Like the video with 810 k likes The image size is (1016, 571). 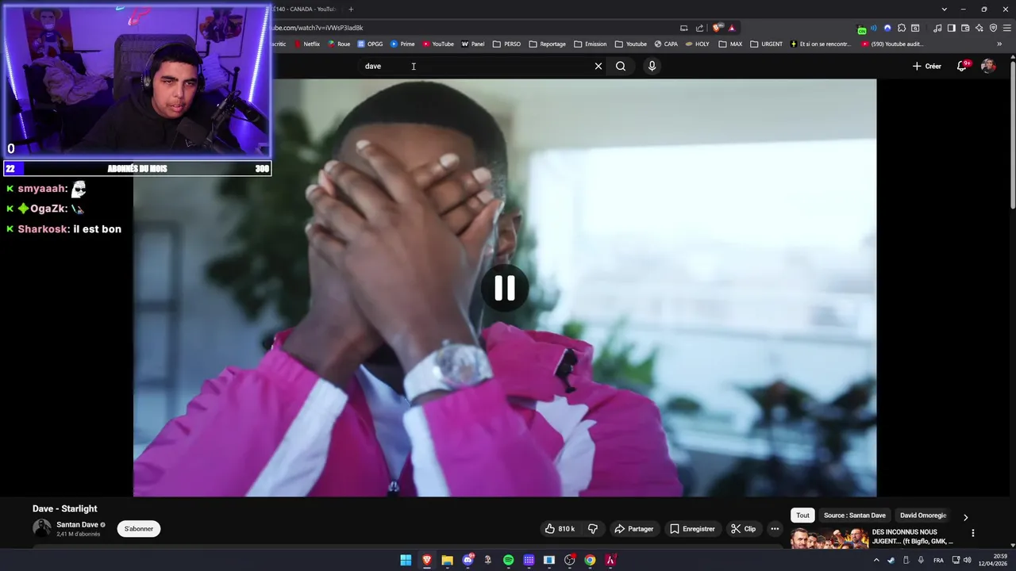(x=560, y=529)
